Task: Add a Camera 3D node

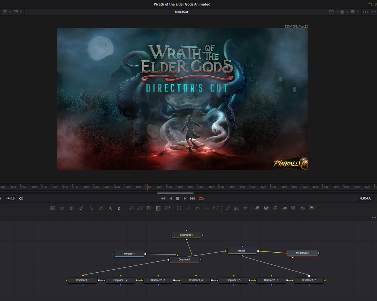Action: [x=294, y=208]
